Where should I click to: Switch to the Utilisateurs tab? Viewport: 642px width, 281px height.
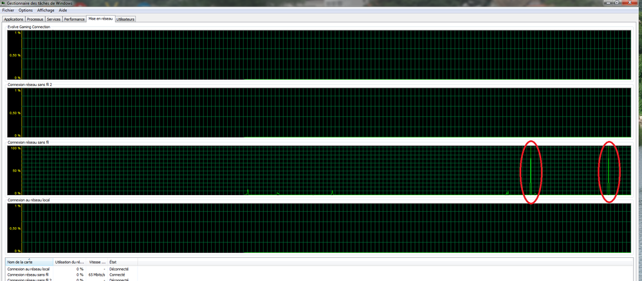tap(125, 19)
